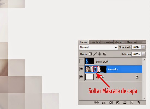Viewport: 150px width, 109px height.
Task: Click the Iluminación layer name
Action: [103, 61]
